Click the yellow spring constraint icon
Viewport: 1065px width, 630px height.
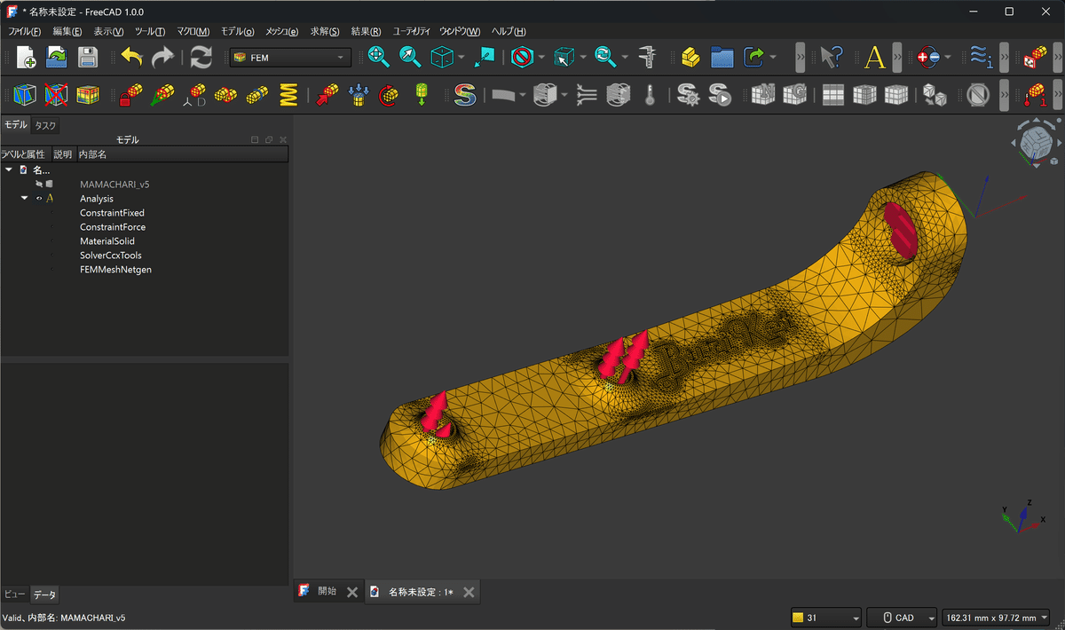tap(288, 94)
